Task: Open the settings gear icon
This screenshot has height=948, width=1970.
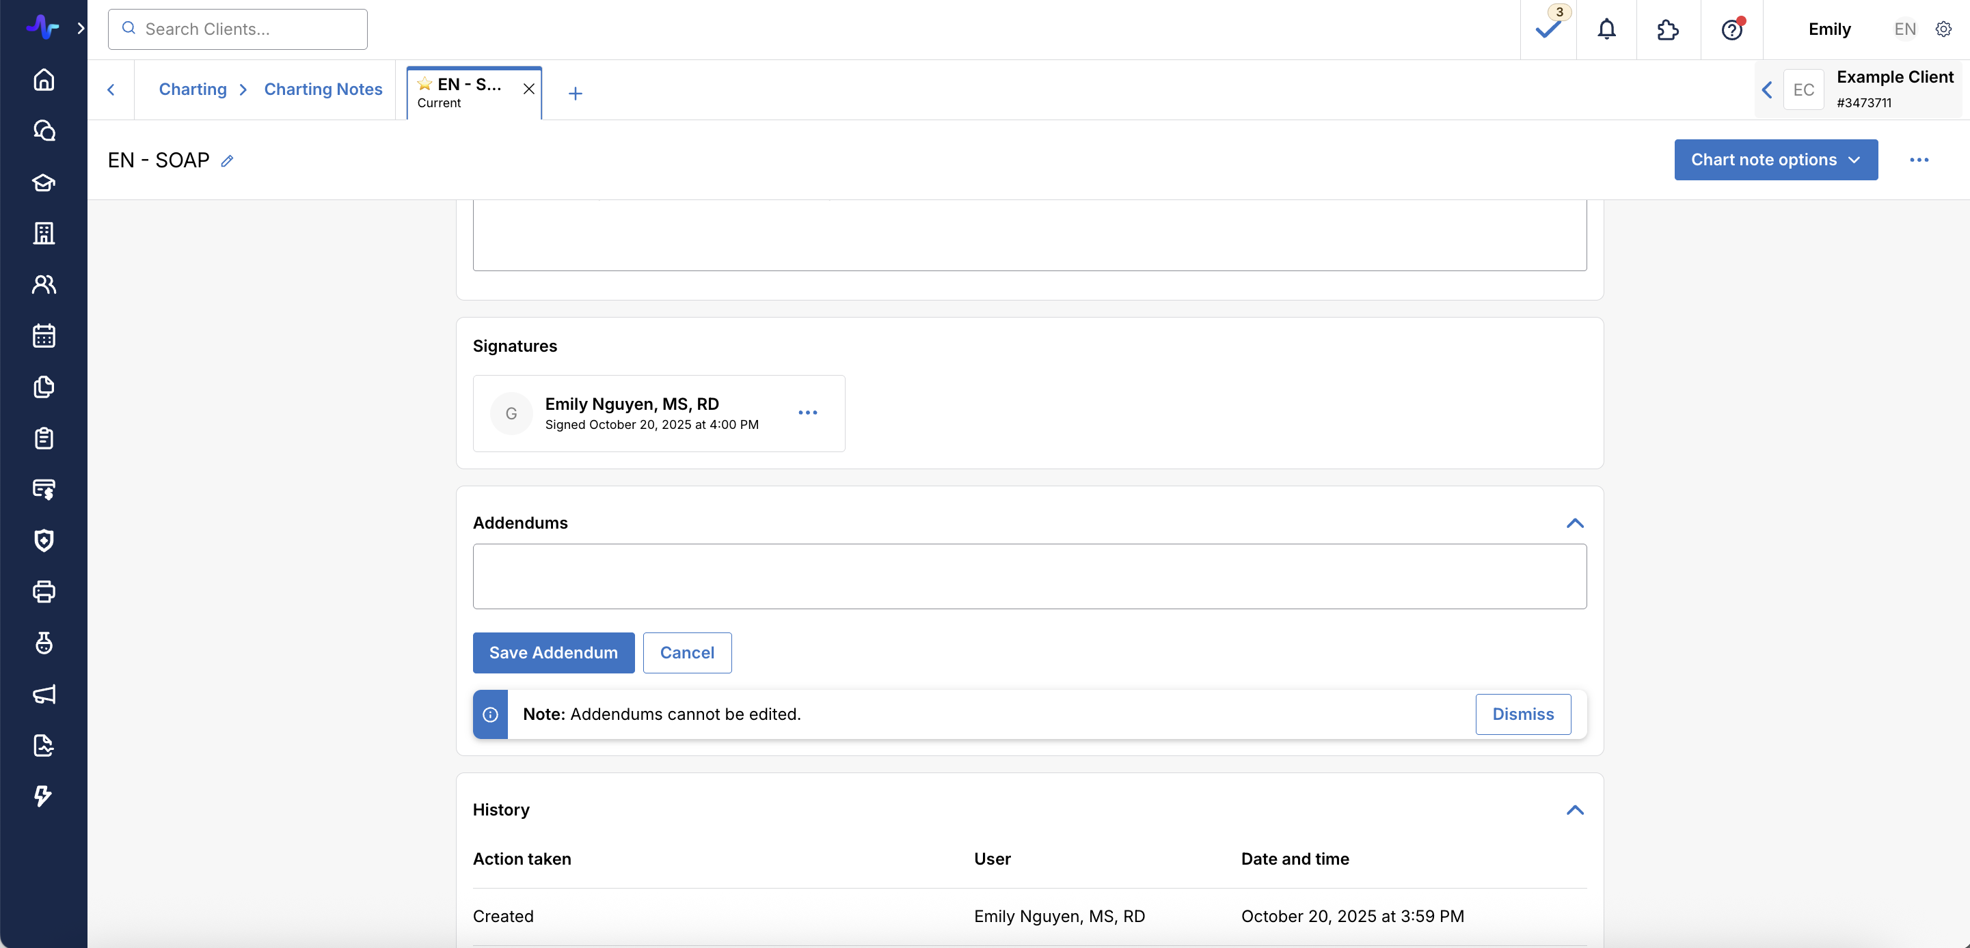Action: 1943,29
